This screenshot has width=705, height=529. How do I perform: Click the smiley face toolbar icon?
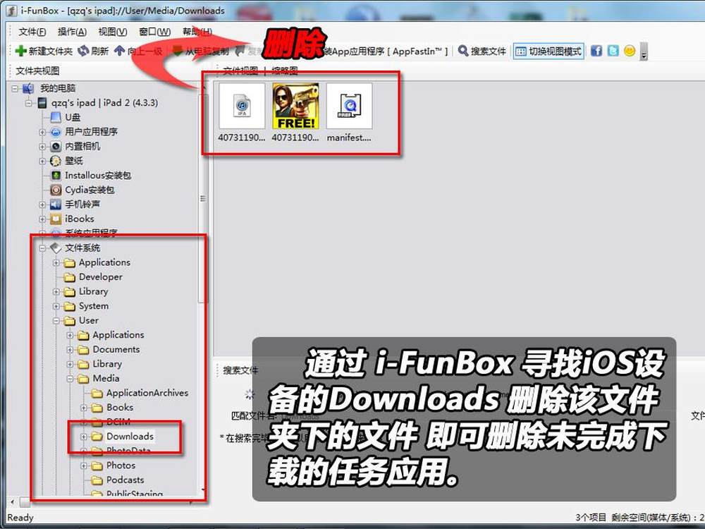(630, 51)
